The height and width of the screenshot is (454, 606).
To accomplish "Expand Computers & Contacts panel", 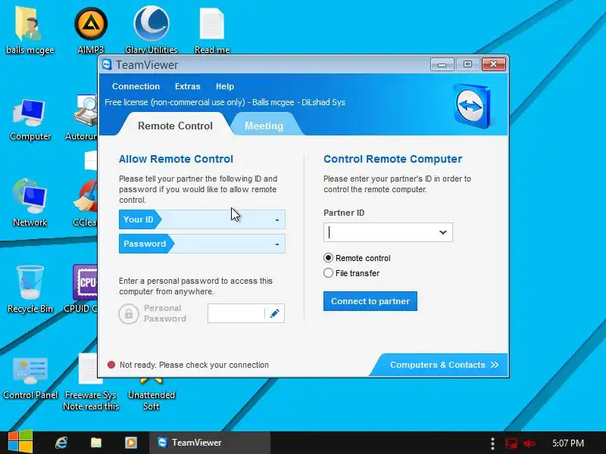I will pos(444,365).
